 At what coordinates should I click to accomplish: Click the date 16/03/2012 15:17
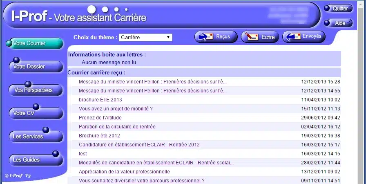point(321,144)
